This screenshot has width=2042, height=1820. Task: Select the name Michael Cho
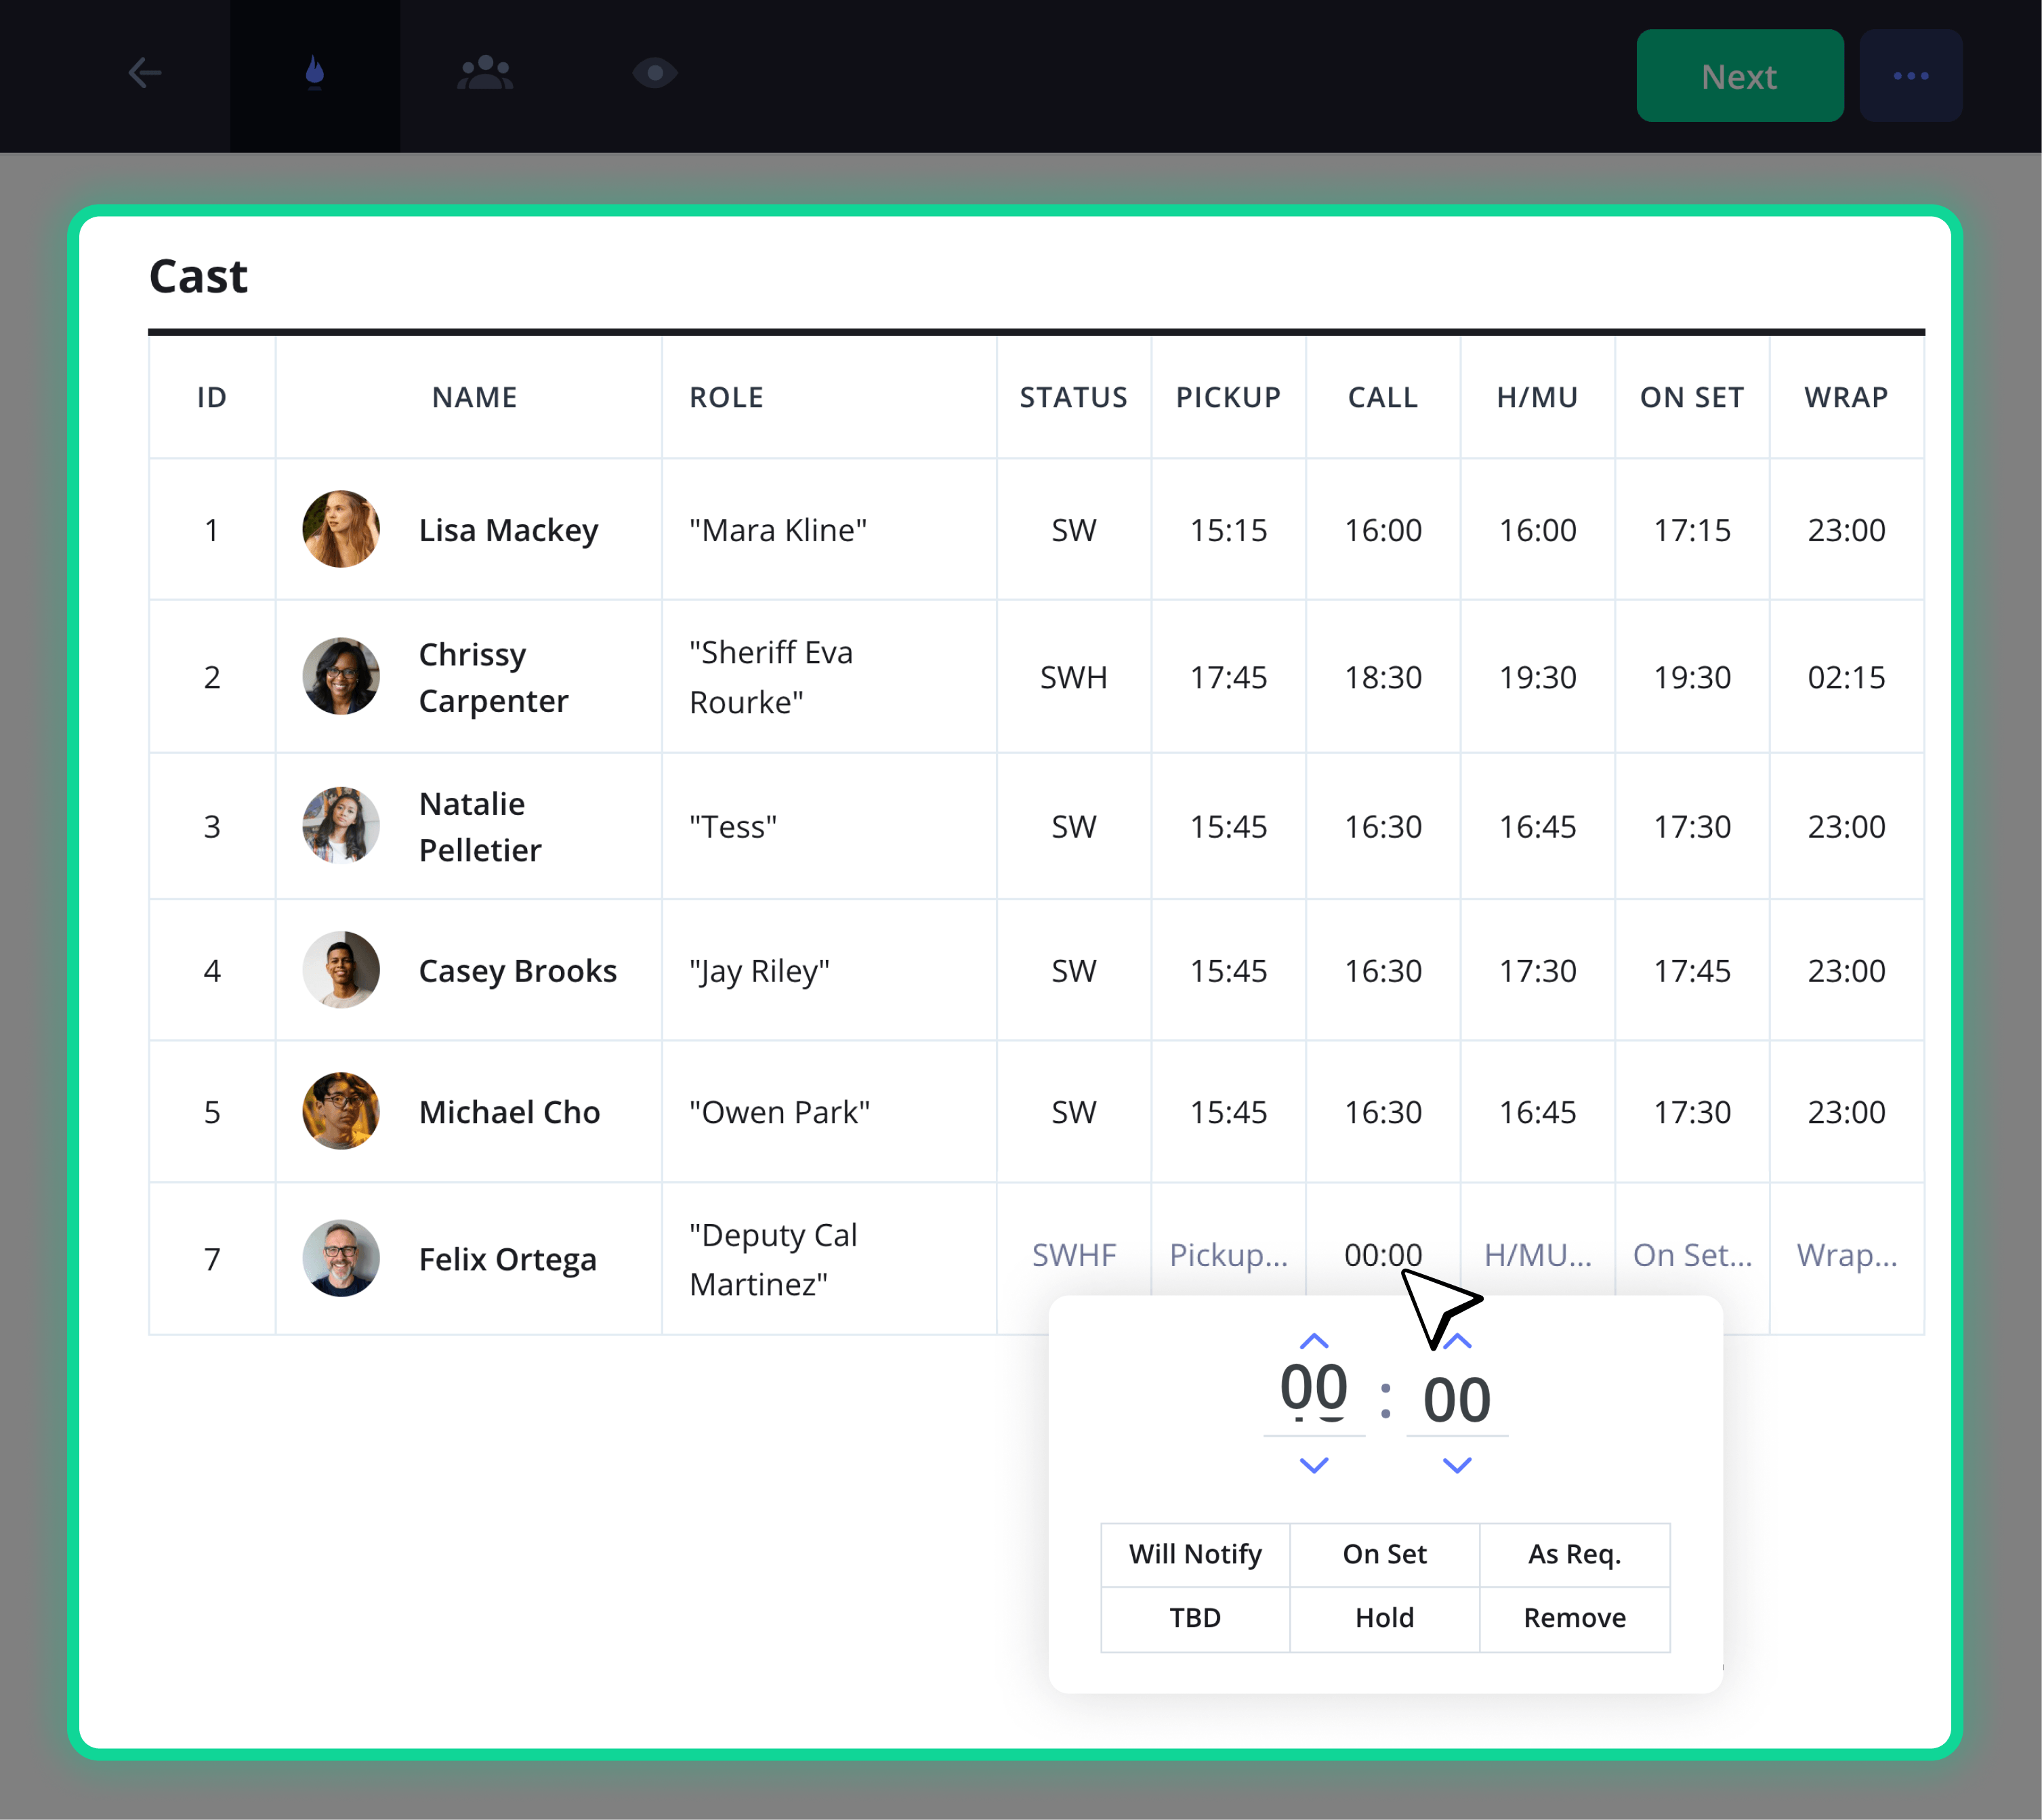point(509,1112)
